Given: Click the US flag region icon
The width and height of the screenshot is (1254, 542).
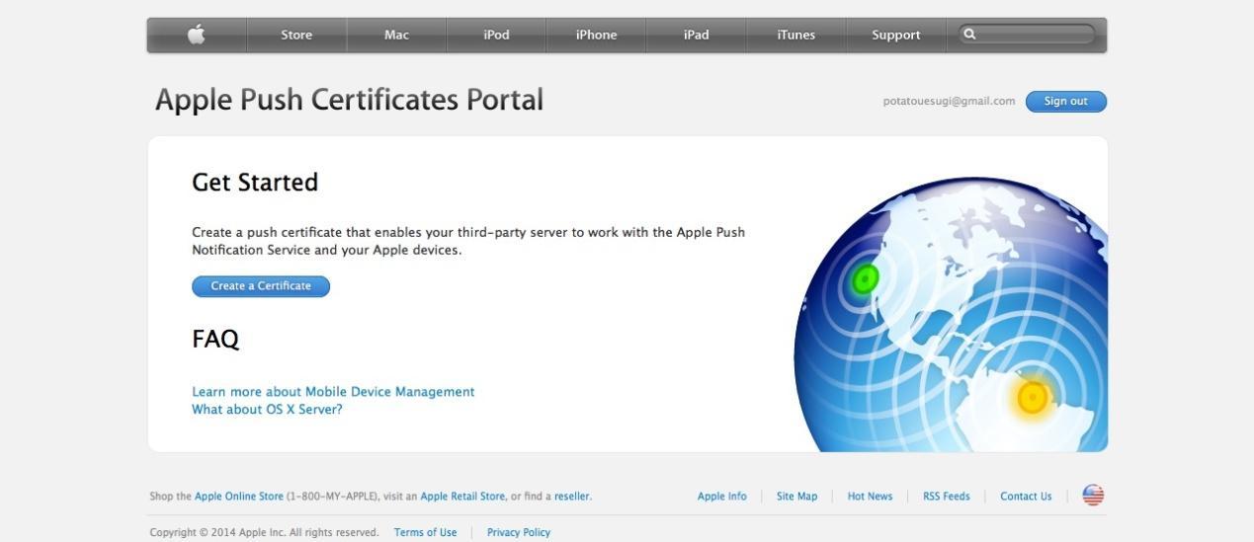Looking at the screenshot, I should (x=1093, y=496).
